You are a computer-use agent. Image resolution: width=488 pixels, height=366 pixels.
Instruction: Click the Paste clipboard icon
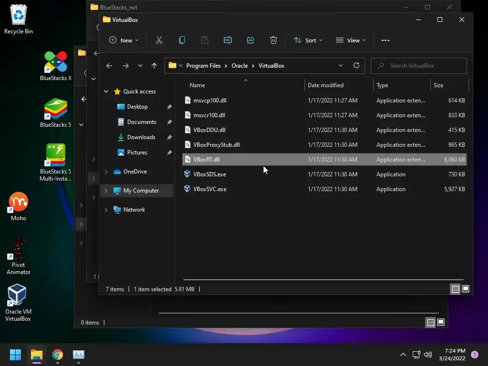tap(205, 40)
